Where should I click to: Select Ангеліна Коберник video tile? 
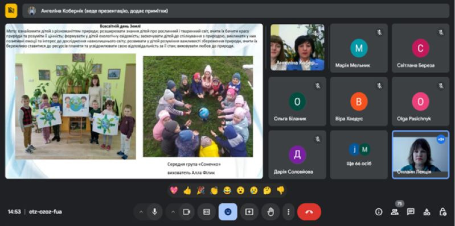(x=297, y=47)
